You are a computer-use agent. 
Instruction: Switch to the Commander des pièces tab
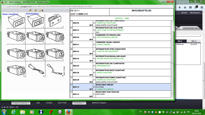coord(191,28)
